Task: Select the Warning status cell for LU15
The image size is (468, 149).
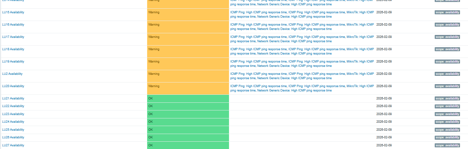Action: 188,15
